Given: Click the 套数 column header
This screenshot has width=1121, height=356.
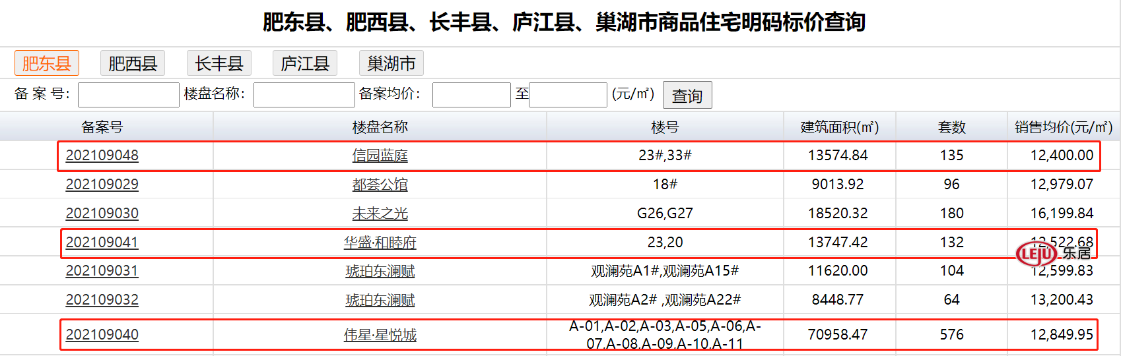Looking at the screenshot, I should [x=952, y=127].
